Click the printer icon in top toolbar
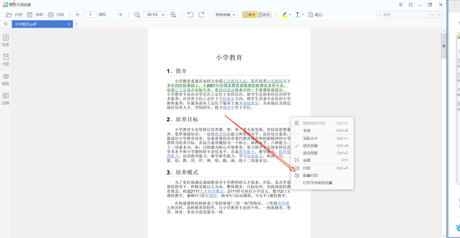The height and width of the screenshot is (238, 460). click(50, 14)
